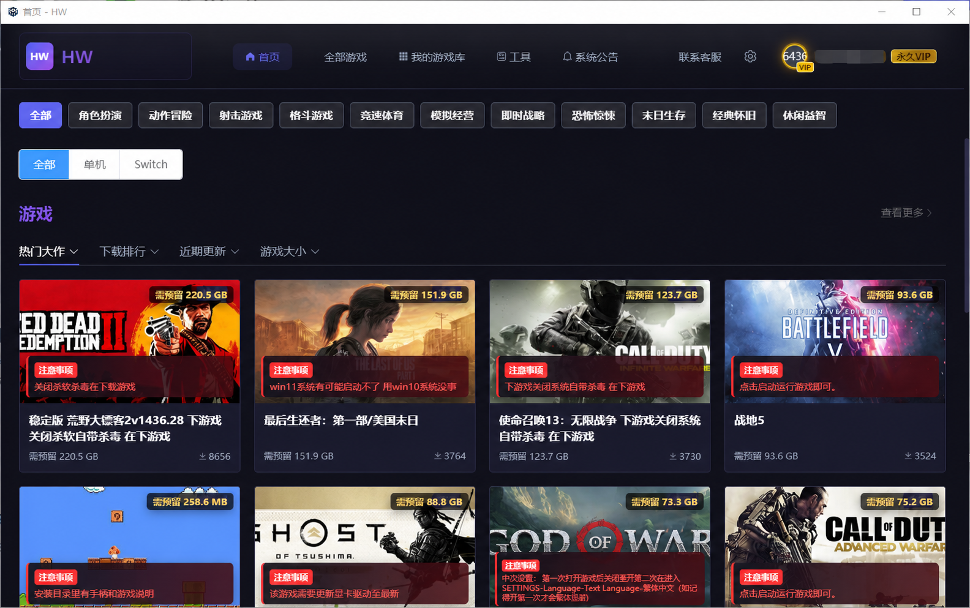Filter by 休闲益智 category
970x608 pixels.
coord(805,115)
